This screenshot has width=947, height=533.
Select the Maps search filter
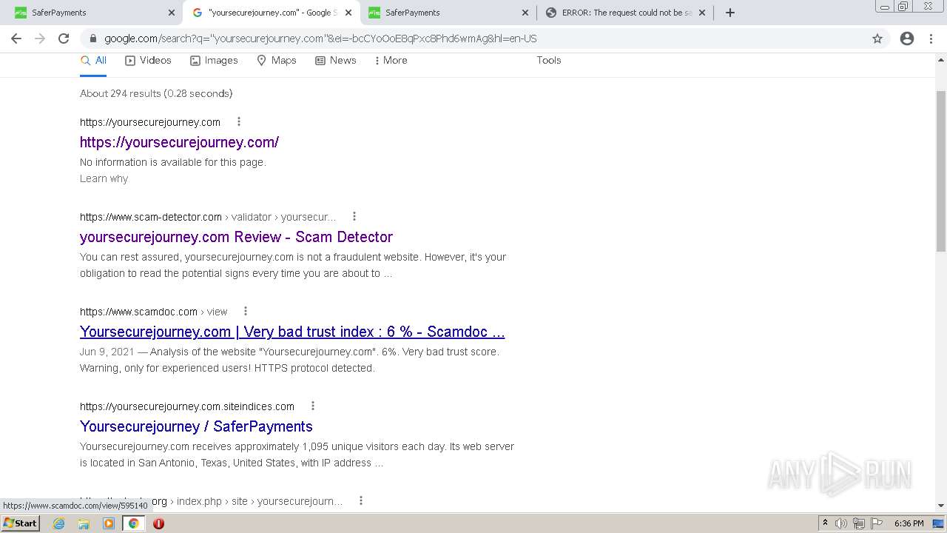click(x=276, y=61)
